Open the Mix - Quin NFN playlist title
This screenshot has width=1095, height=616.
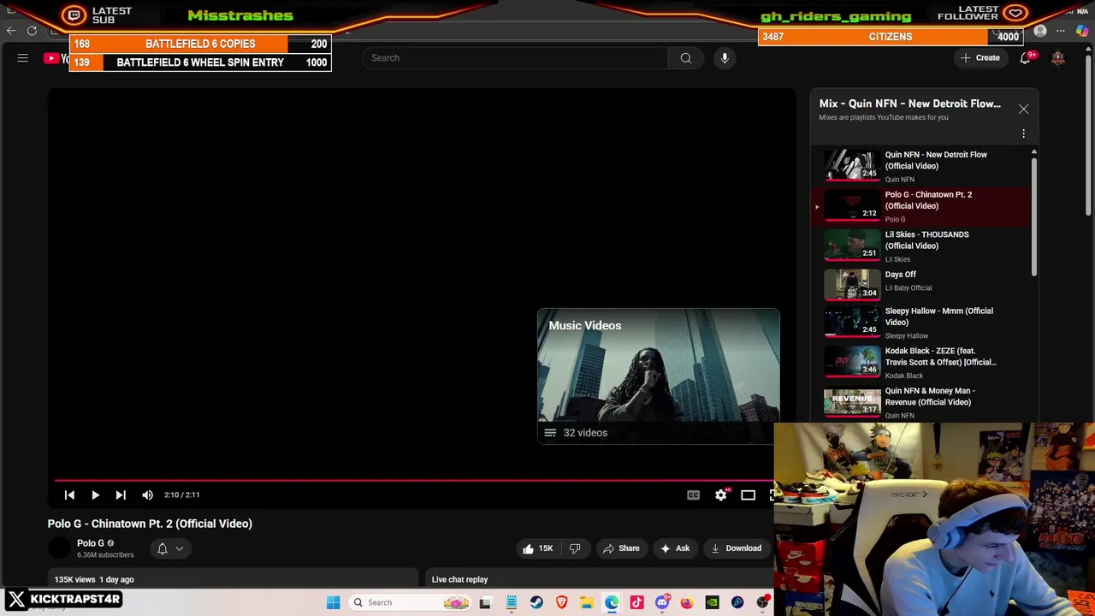[x=909, y=104]
